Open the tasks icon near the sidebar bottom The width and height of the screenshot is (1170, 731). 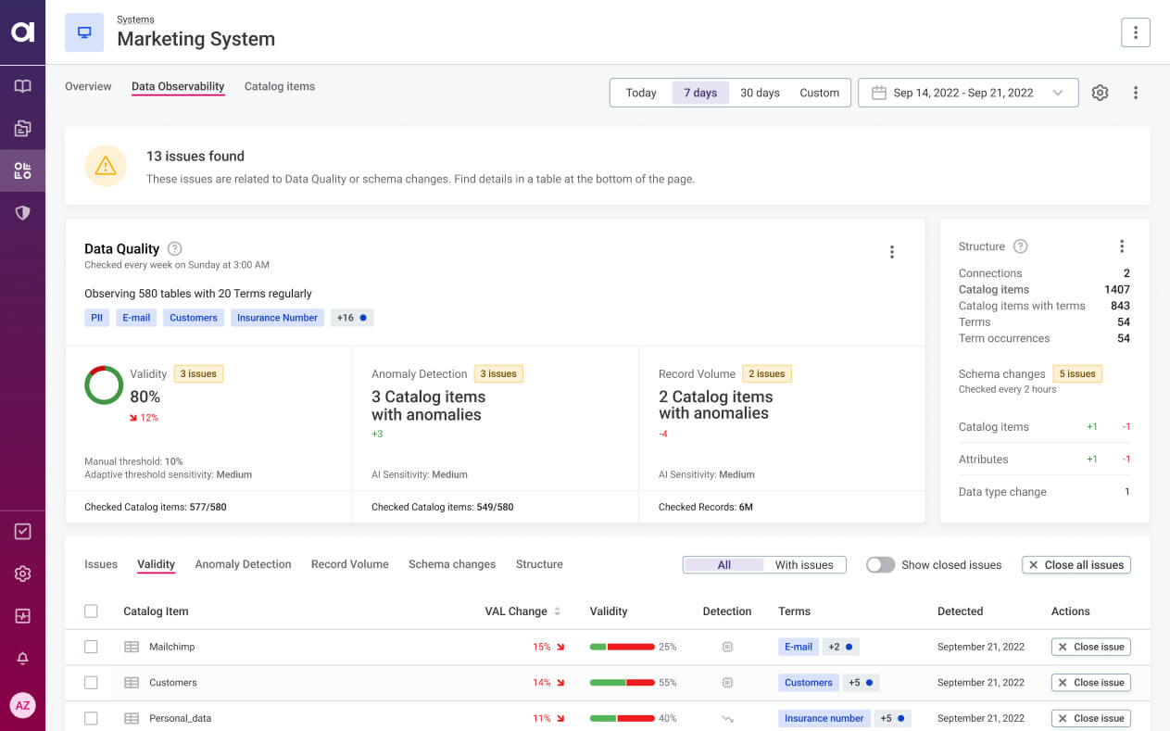click(22, 531)
